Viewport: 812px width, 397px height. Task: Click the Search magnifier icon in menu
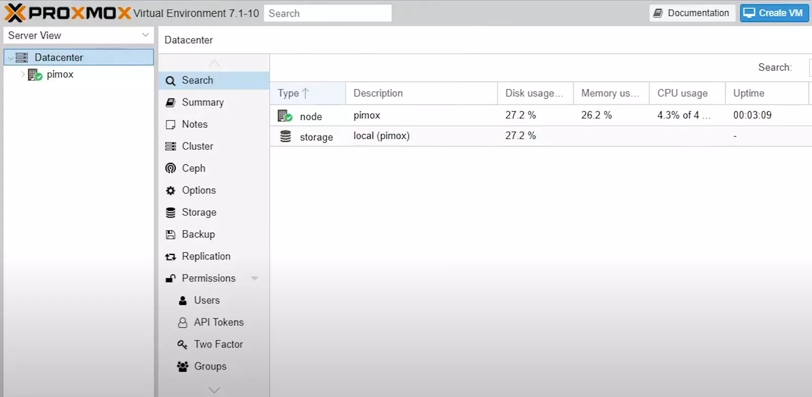coord(171,80)
